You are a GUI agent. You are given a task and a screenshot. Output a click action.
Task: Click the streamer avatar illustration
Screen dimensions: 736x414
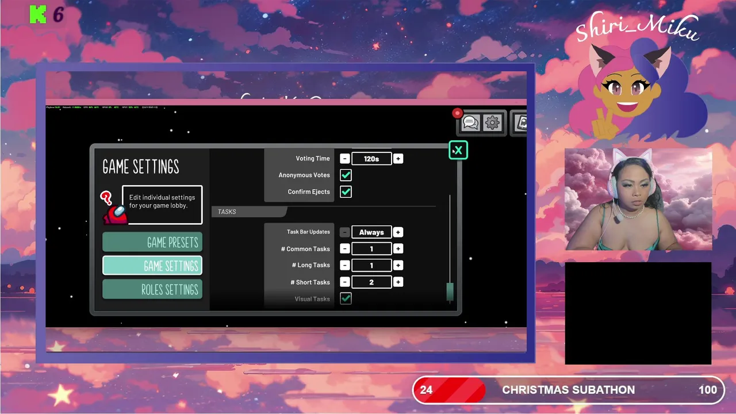pyautogui.click(x=637, y=89)
